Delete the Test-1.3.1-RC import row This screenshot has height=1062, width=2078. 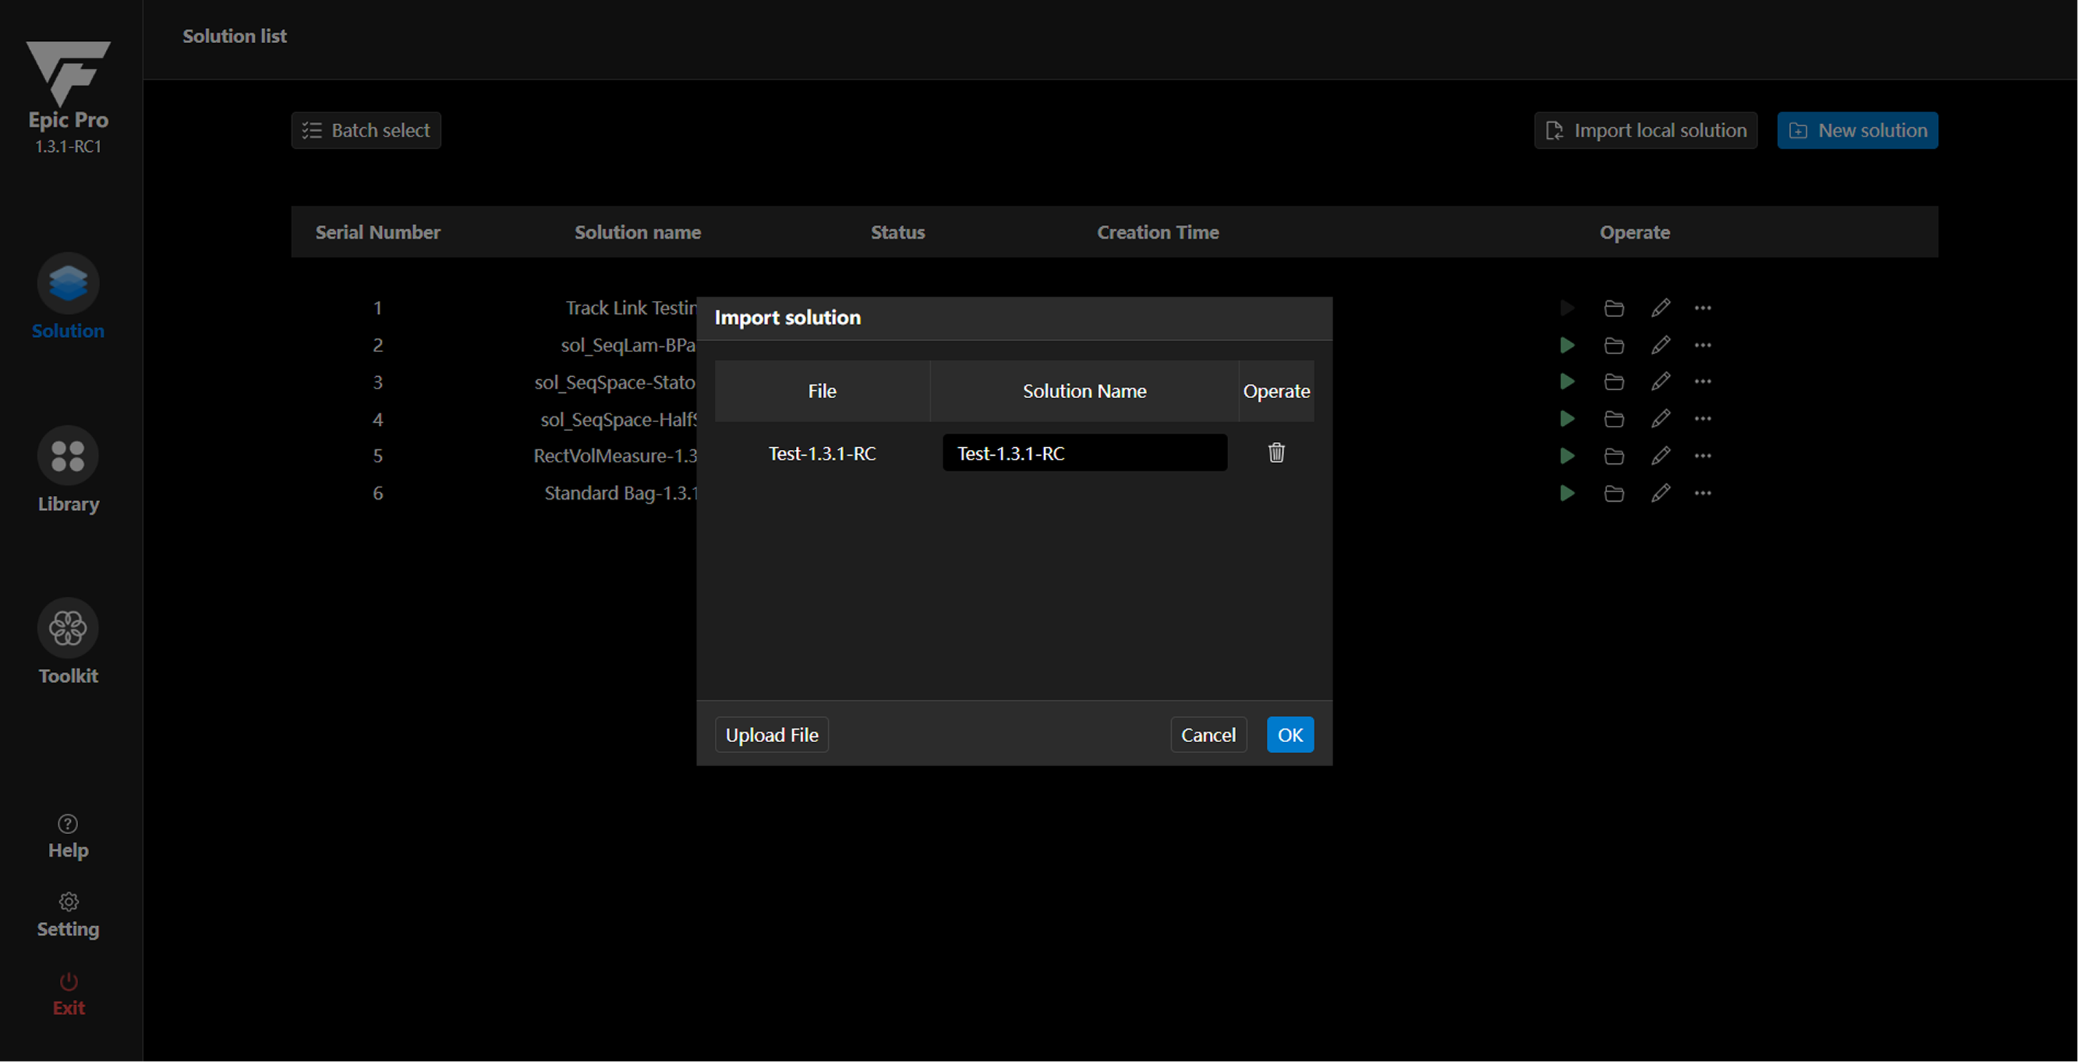pos(1276,453)
